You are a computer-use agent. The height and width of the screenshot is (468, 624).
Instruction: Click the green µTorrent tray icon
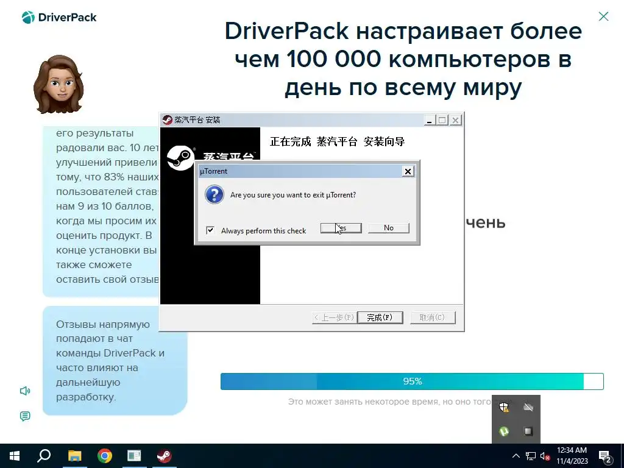point(504,431)
